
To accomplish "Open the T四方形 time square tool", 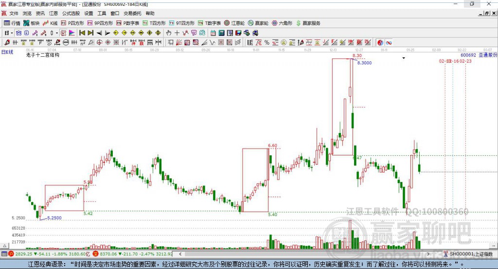I will click(x=154, y=23).
